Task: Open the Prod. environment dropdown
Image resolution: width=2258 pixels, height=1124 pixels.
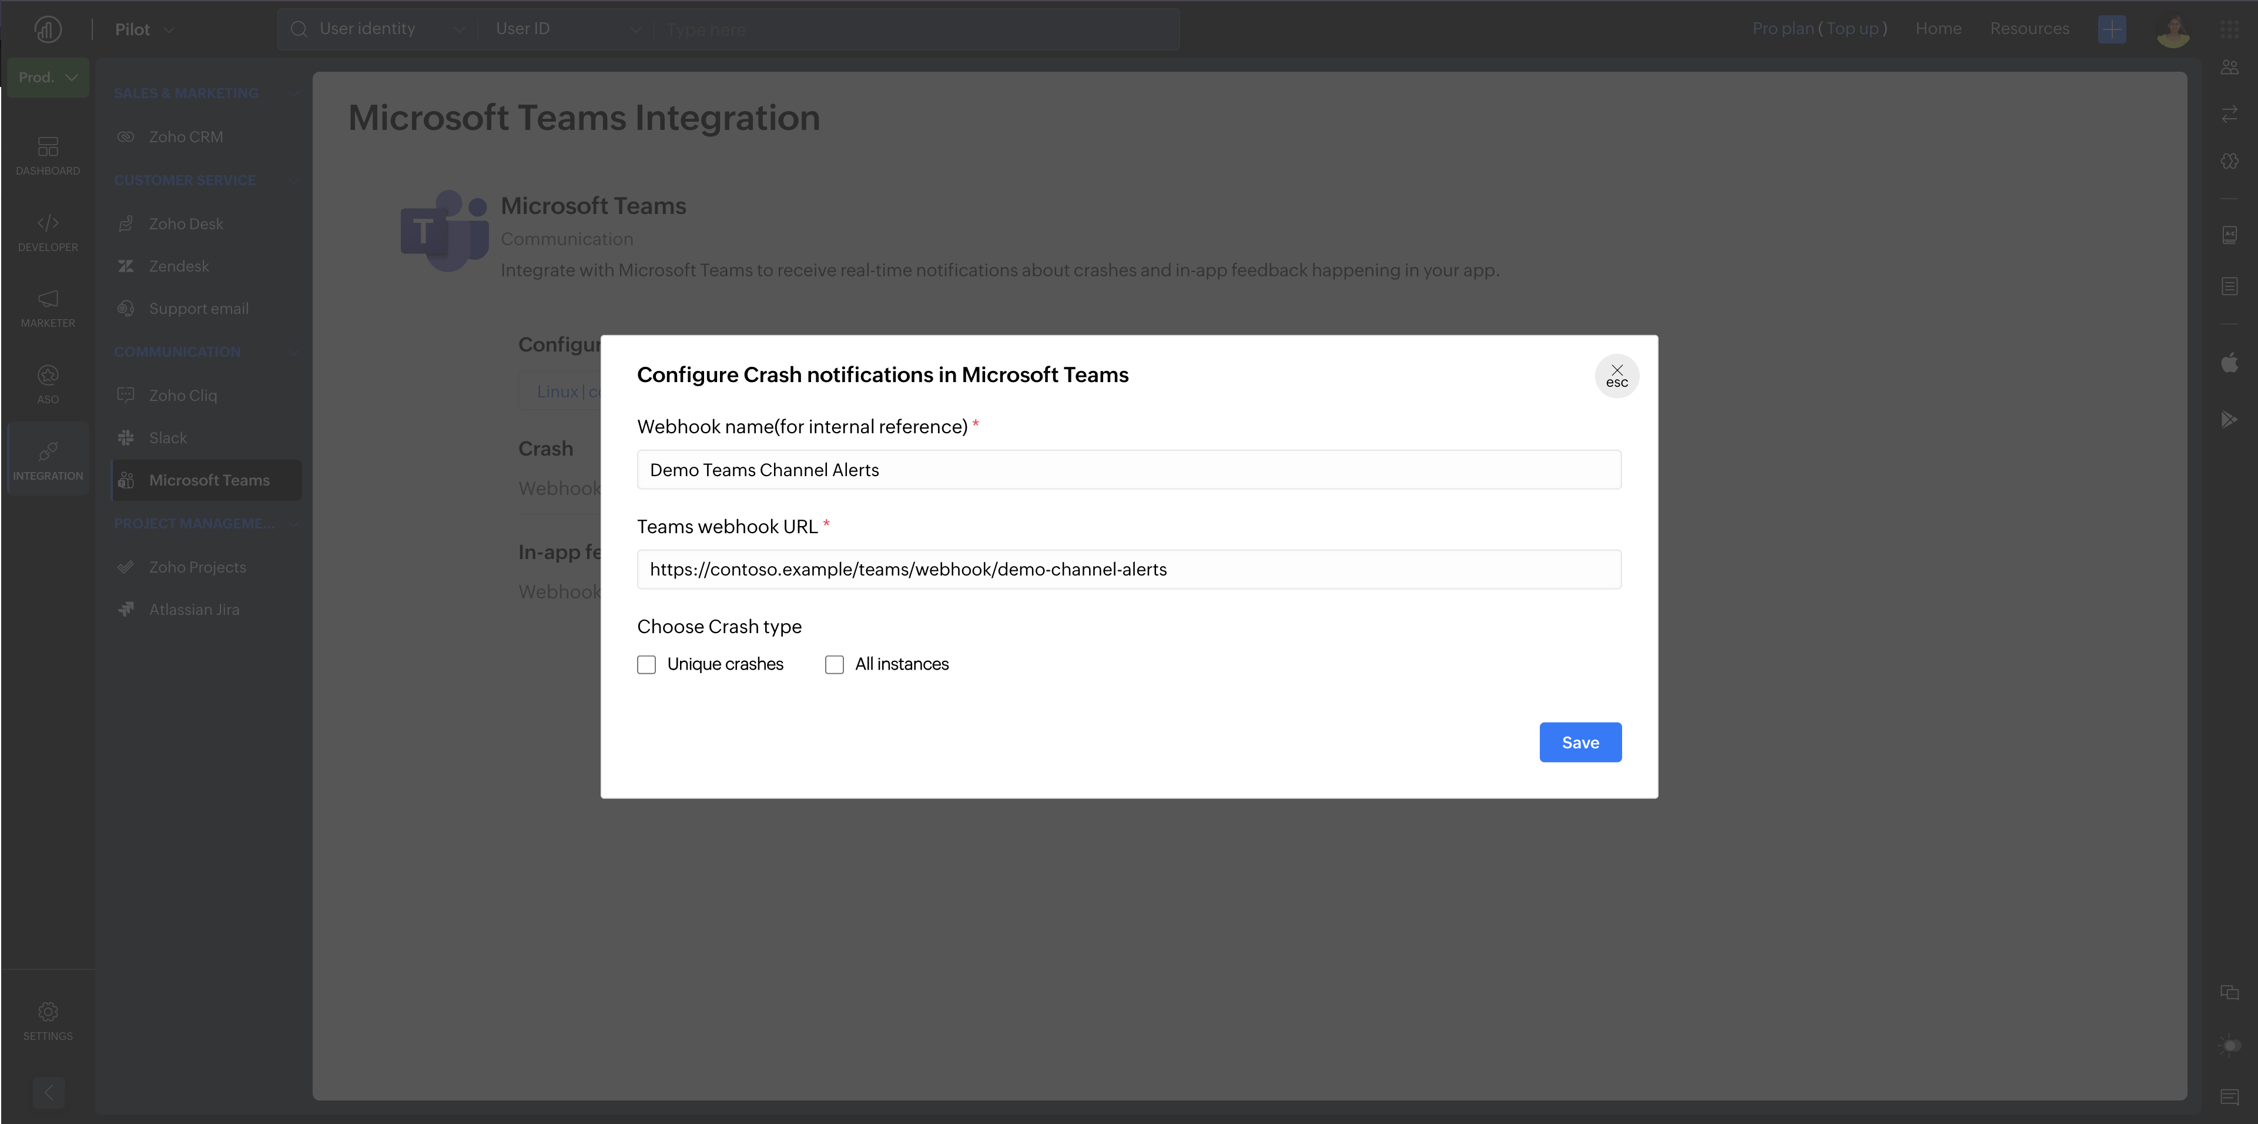Action: [48, 77]
